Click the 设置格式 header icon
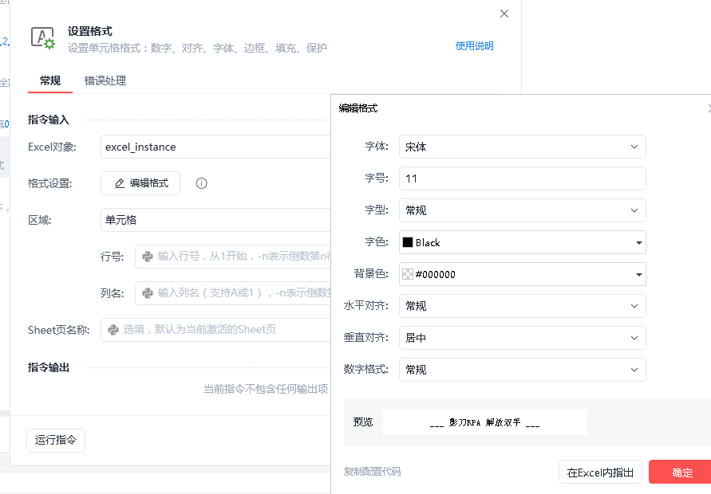This screenshot has height=494, width=711. point(43,38)
